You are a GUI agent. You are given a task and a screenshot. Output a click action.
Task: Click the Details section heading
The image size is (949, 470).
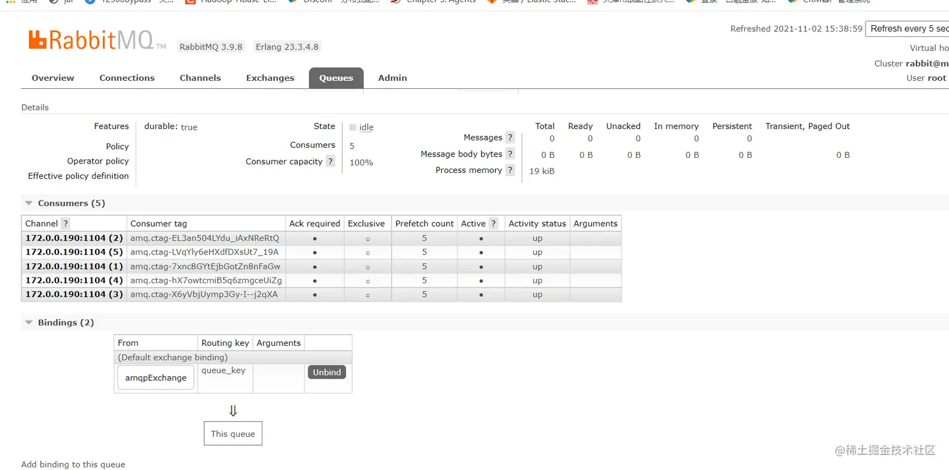click(35, 107)
